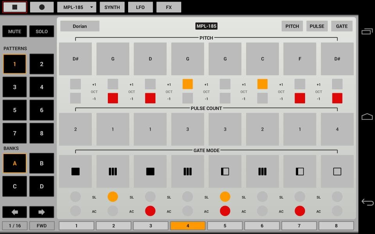Open the MPL-185 device dropdown
The height and width of the screenshot is (234, 375).
[77, 7]
